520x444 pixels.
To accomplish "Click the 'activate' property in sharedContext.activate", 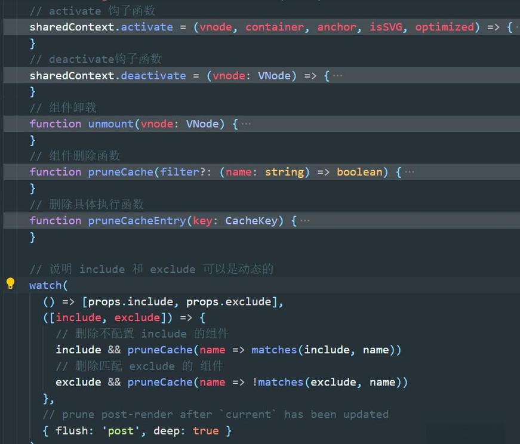I will (x=147, y=27).
